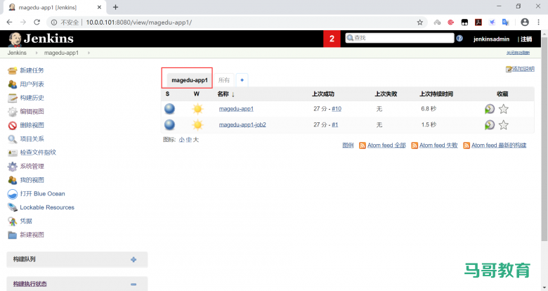Image resolution: width=548 pixels, height=291 pixels.
Task: Go back to previous browser page
Action: 9,22
